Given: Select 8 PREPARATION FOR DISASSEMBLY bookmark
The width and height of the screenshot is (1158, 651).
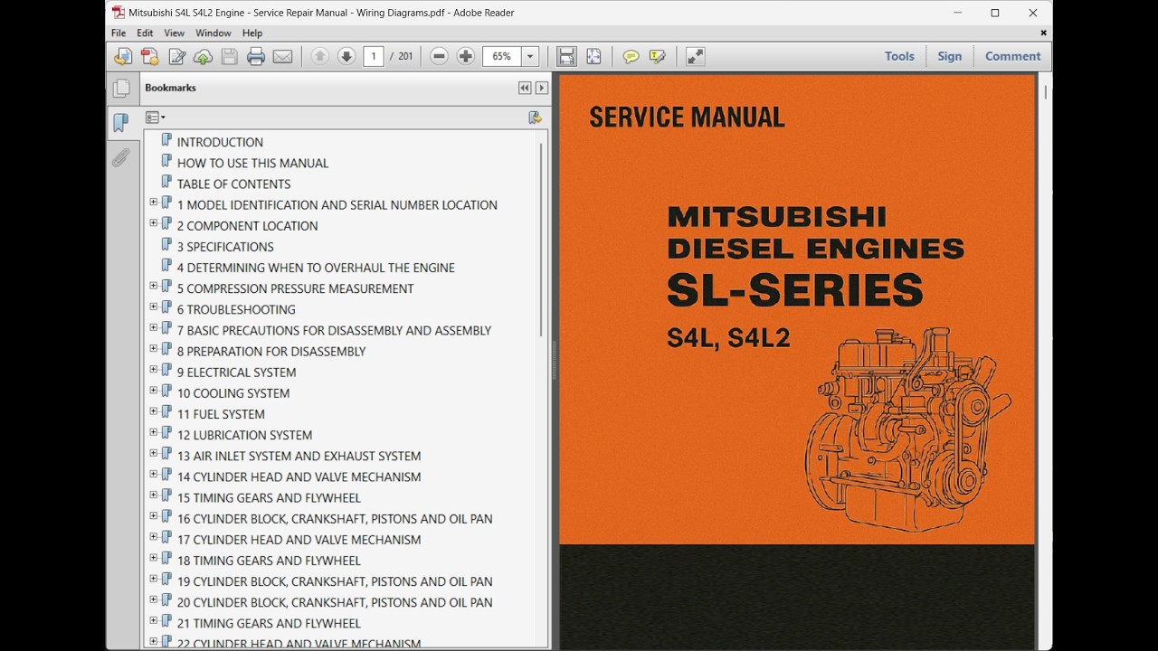Looking at the screenshot, I should (271, 351).
